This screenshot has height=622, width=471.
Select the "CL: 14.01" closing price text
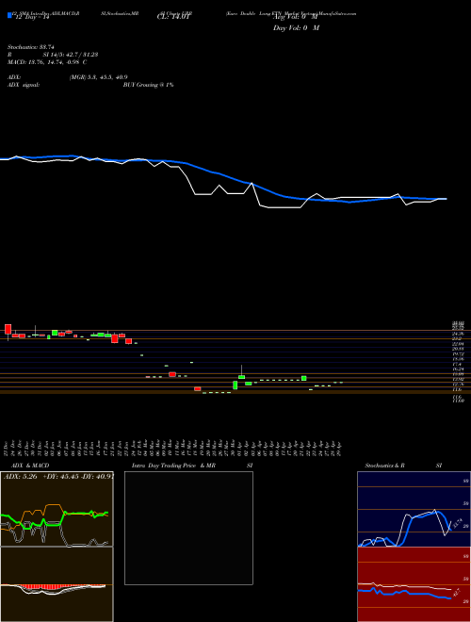coord(174,18)
